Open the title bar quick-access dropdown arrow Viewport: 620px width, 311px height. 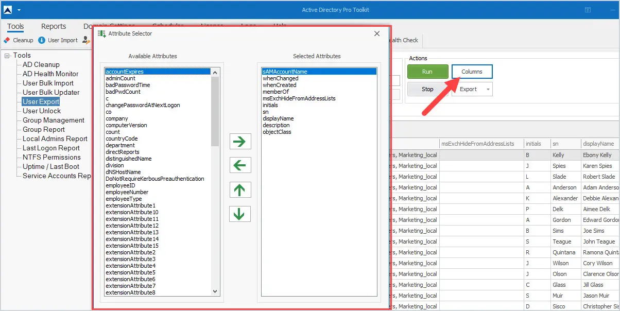pos(19,10)
